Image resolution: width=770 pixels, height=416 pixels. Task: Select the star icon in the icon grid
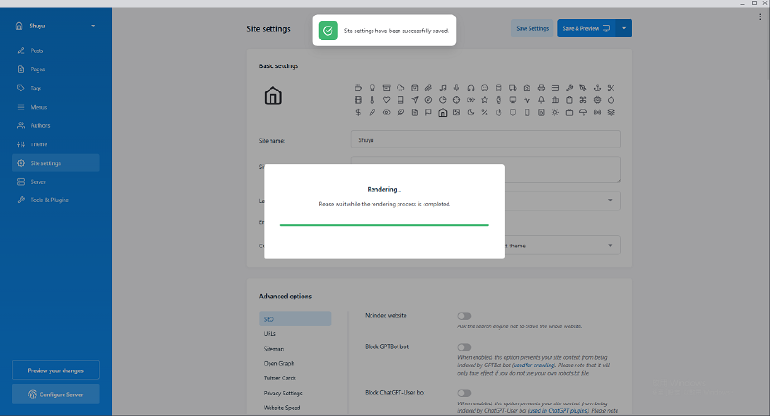[485, 99]
